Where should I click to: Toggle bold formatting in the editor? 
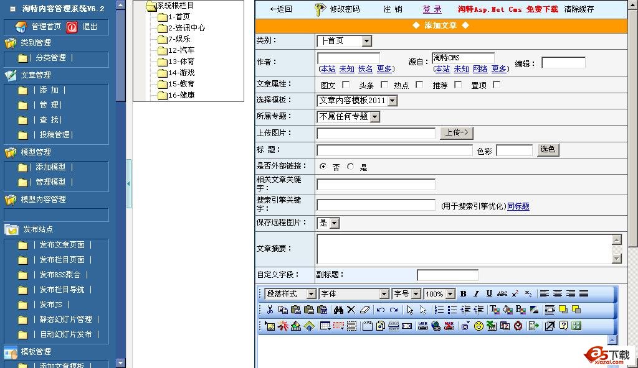point(463,294)
